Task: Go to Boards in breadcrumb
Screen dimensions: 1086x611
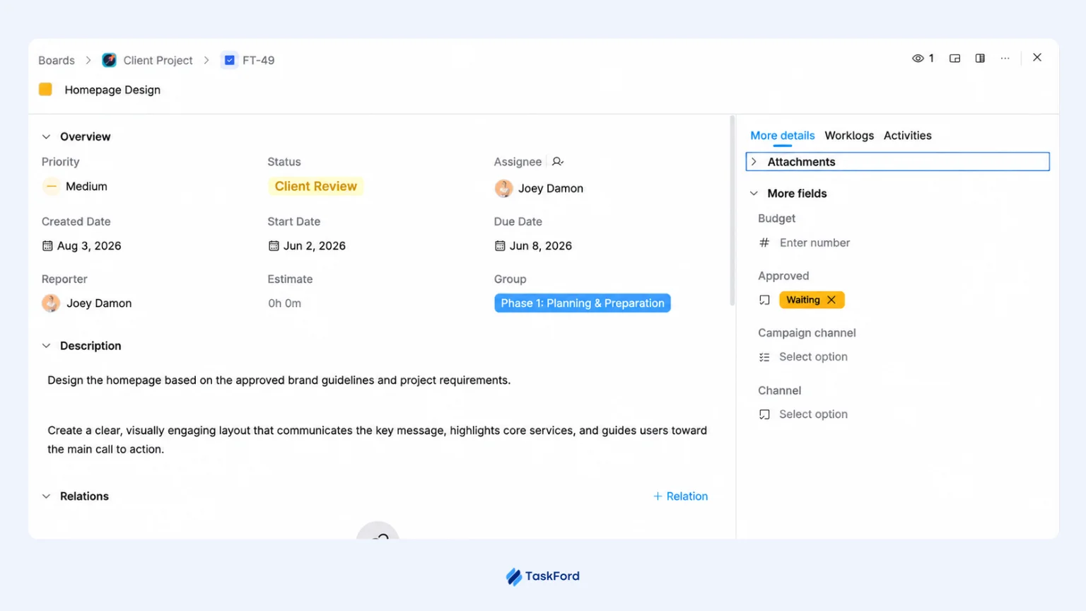Action: point(57,60)
